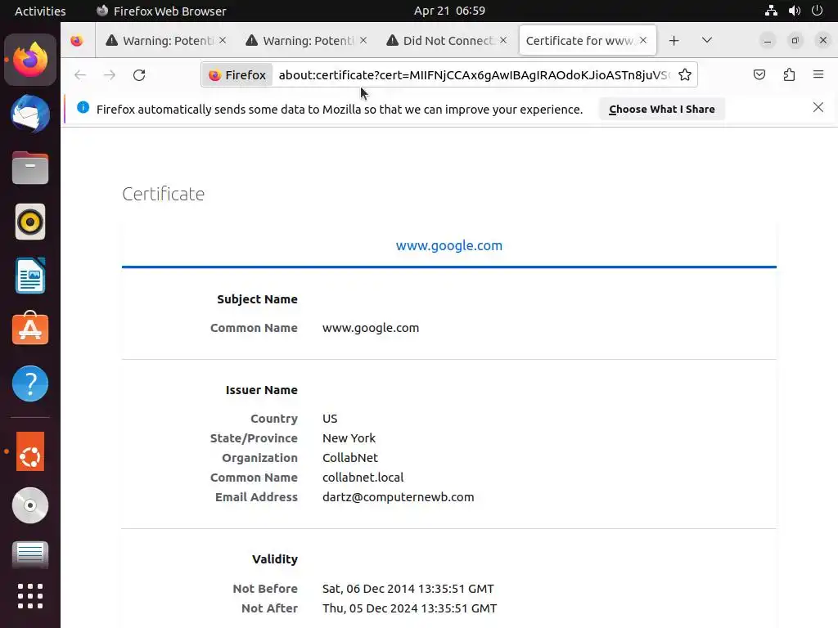Click the volume speaker icon in top bar
The image size is (838, 628).
(x=794, y=11)
